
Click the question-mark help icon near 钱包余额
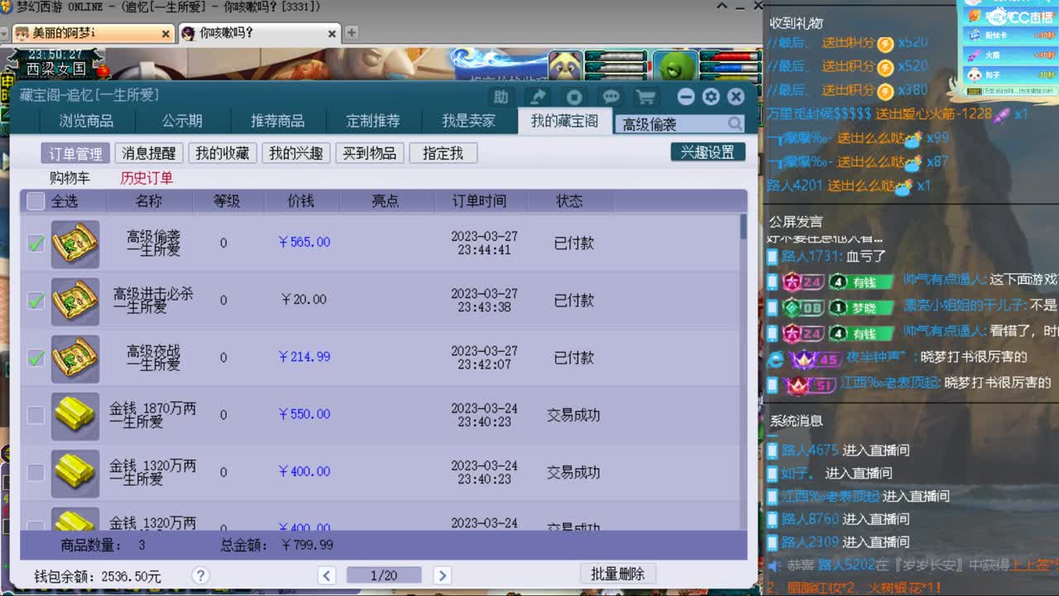click(199, 576)
